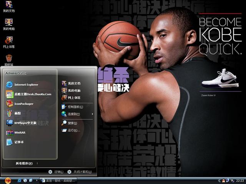Click the 22:23 taskbar clock
The height and width of the screenshot is (184, 246).
point(240,181)
